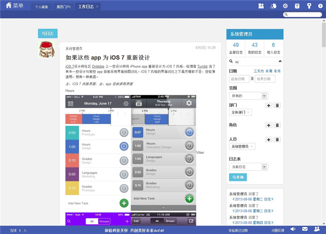Clear roles with the 角色 trash icon
Image resolution: width=326 pixels, height=234 pixels.
pyautogui.click(x=277, y=125)
